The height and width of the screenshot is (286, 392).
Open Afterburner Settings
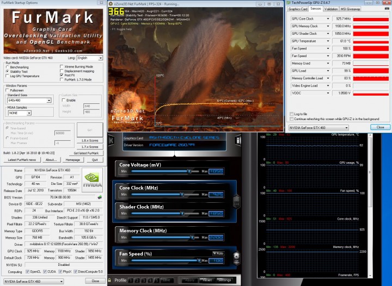225,280
